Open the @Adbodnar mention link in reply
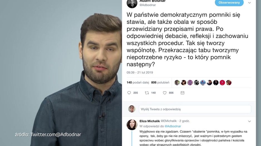 point(173,126)
